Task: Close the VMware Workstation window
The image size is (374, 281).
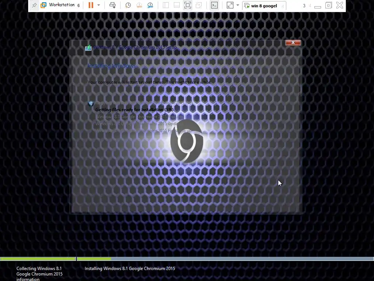Action: click(x=340, y=5)
